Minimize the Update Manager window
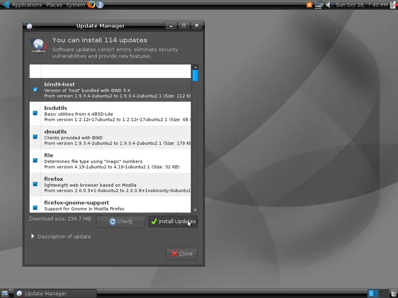398x298 pixels. (x=171, y=25)
